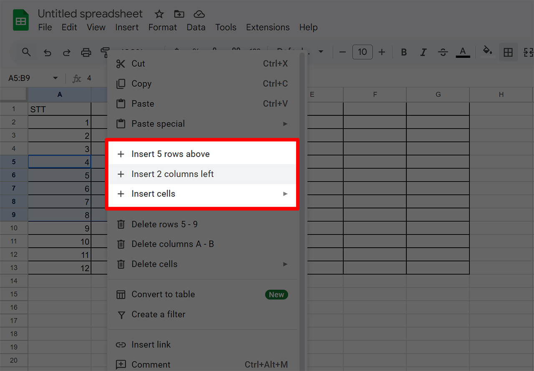The width and height of the screenshot is (534, 371).
Task: Star the Untitled spreadsheet
Action: pos(159,14)
